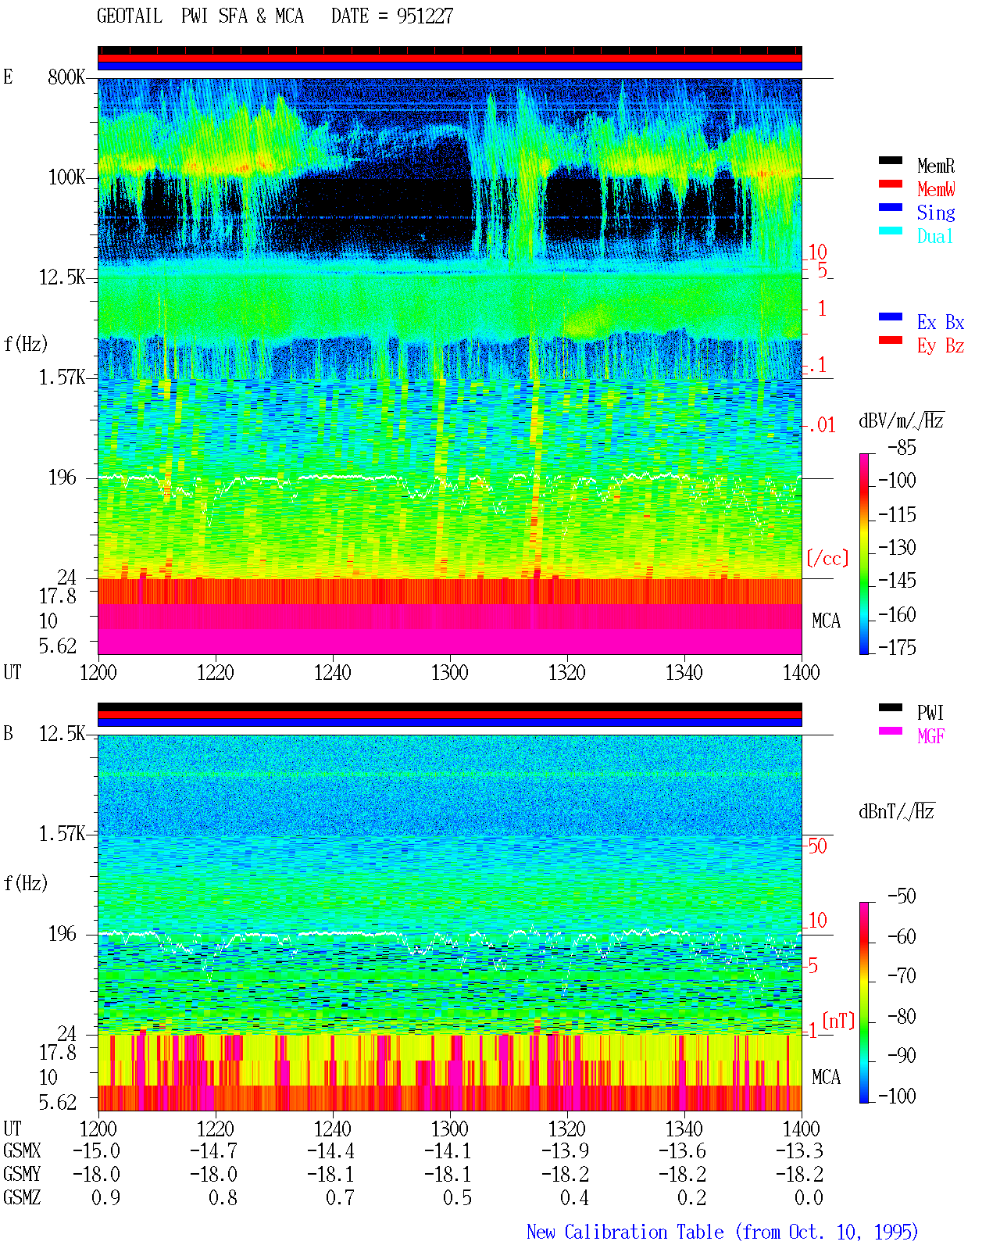Screen dimensions: 1000x1245
Task: Click the black MemR legend swatch
Action: tap(891, 160)
